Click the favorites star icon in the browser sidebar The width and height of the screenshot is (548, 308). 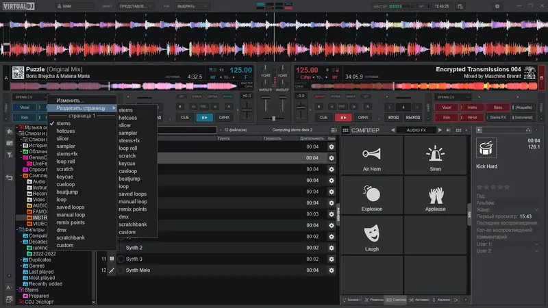coord(9,131)
